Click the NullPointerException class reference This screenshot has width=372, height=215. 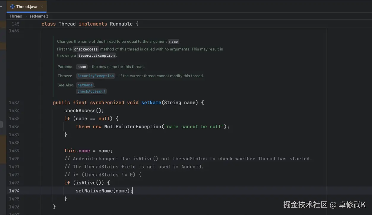click(132, 127)
